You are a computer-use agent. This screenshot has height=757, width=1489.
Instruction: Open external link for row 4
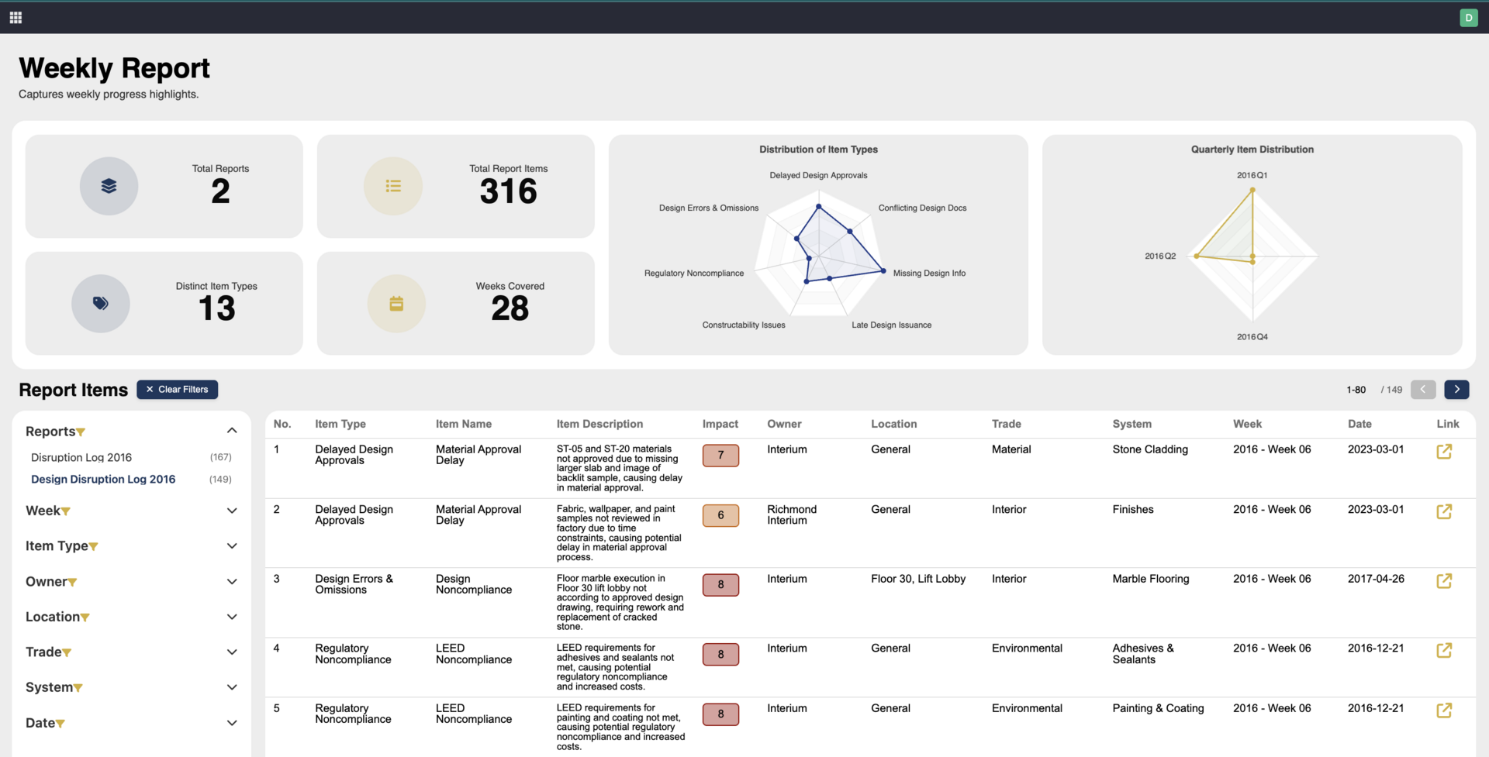point(1444,650)
